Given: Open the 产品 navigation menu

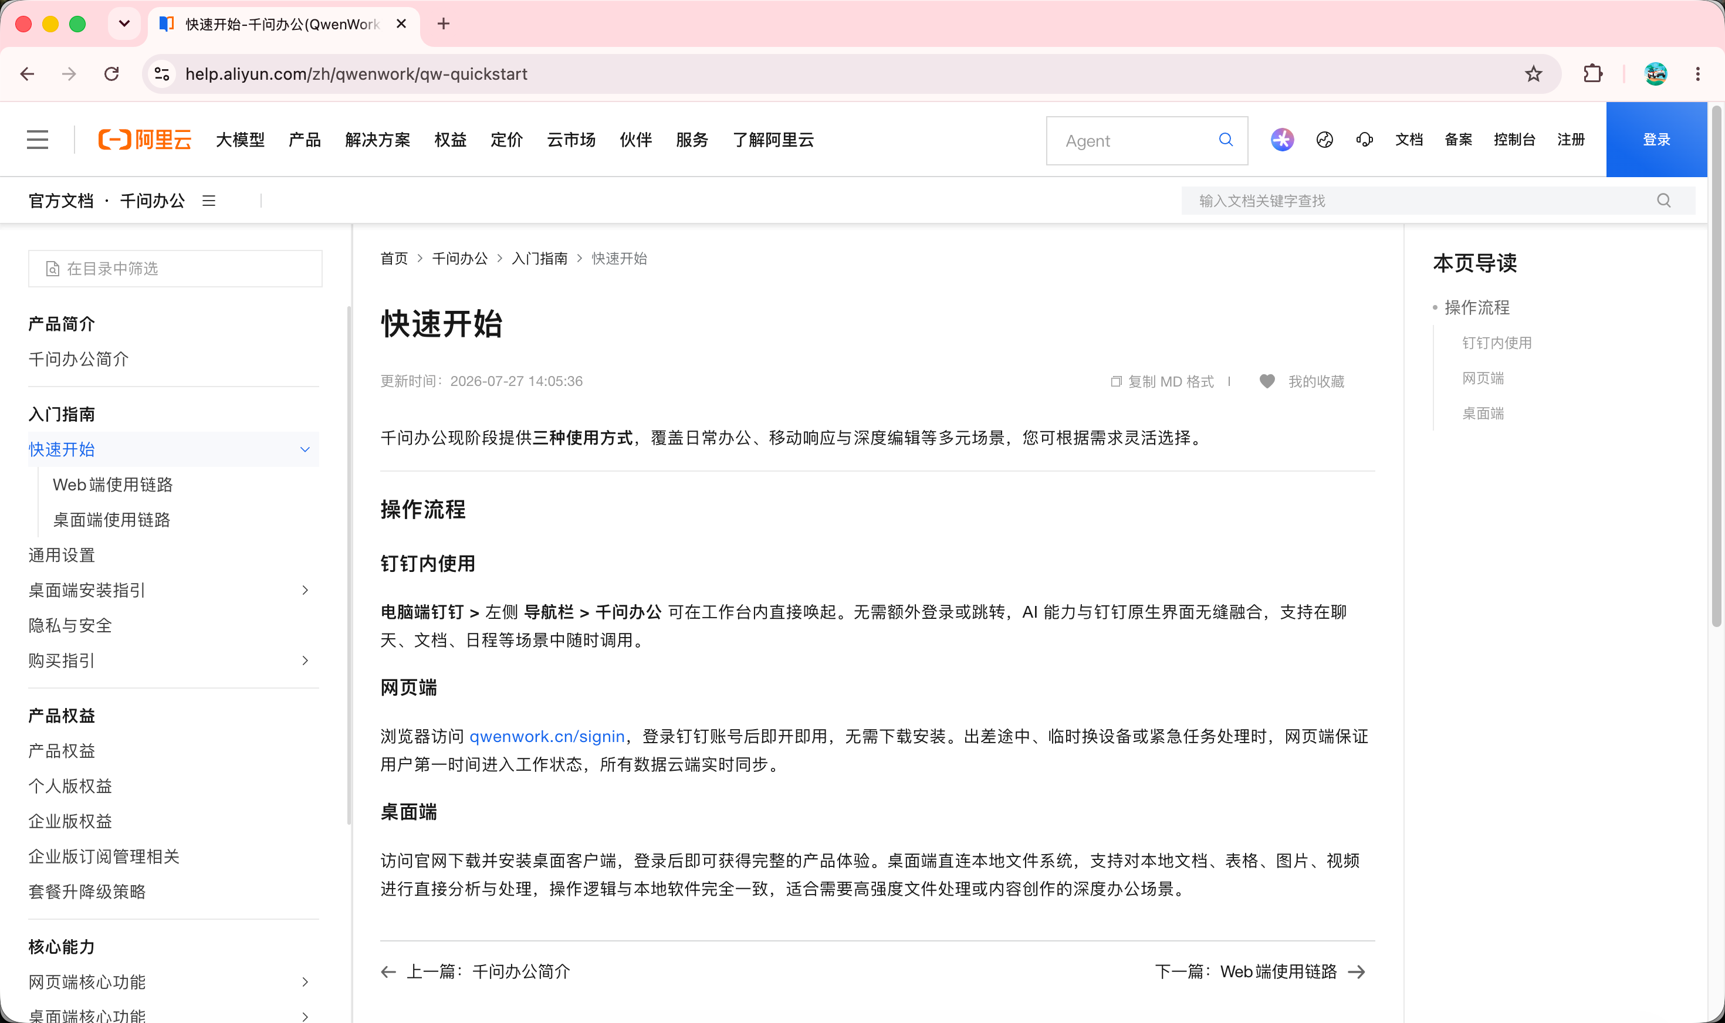Looking at the screenshot, I should (x=305, y=140).
